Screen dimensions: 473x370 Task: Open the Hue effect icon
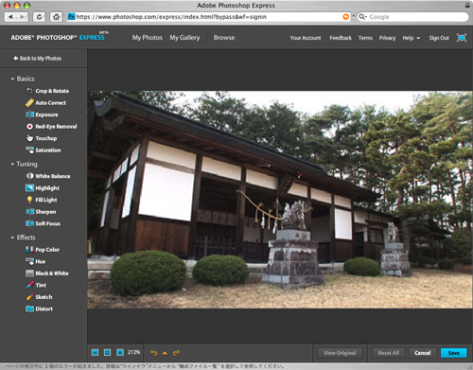click(x=29, y=261)
